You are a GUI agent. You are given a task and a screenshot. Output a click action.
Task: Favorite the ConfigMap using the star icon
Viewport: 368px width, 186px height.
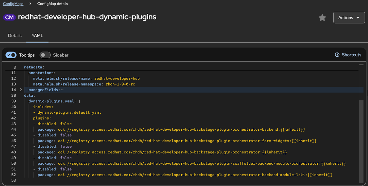tap(322, 17)
